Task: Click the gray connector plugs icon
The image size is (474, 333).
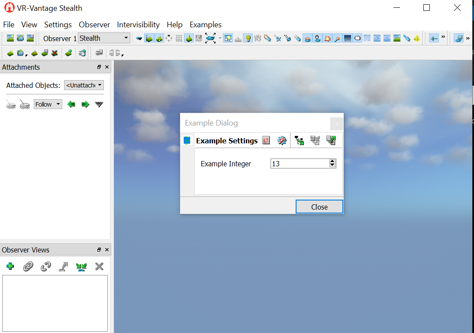Action: (x=115, y=53)
